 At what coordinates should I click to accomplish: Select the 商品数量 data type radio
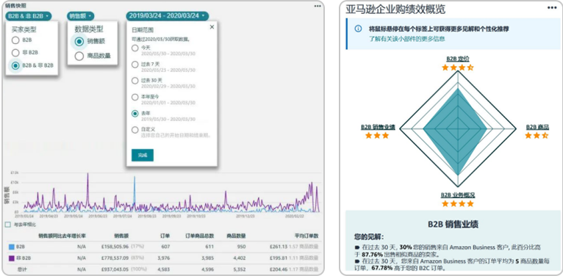[79, 56]
